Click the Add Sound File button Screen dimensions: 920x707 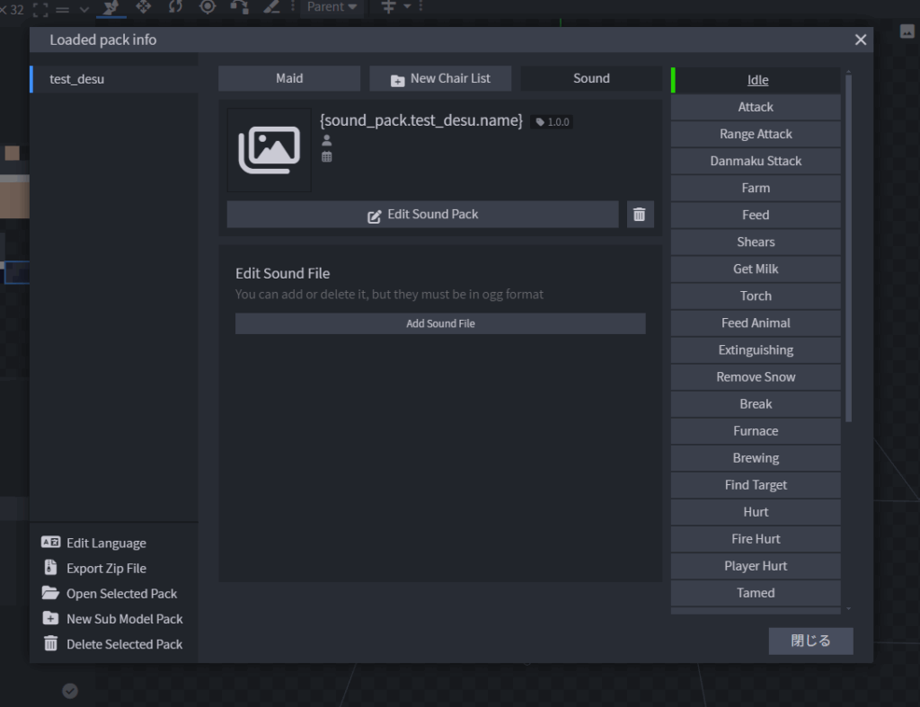coord(440,323)
